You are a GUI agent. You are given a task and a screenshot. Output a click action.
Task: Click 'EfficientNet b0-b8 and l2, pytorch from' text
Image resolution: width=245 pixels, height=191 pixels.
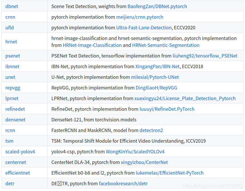click(93, 173)
